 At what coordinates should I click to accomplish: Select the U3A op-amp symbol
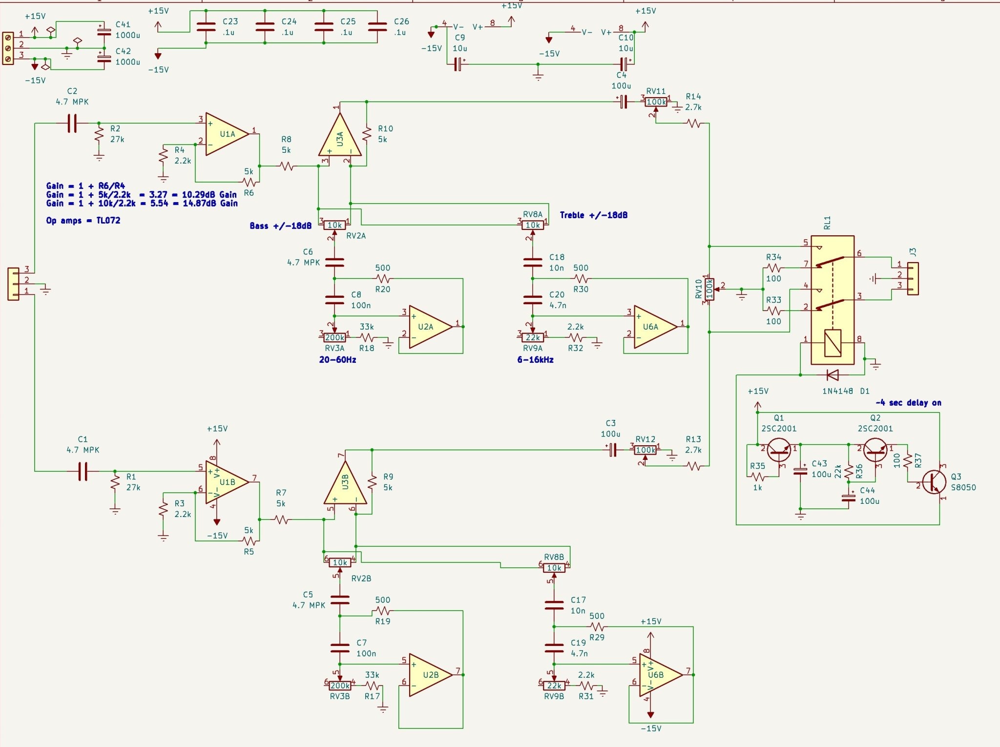[x=340, y=135]
